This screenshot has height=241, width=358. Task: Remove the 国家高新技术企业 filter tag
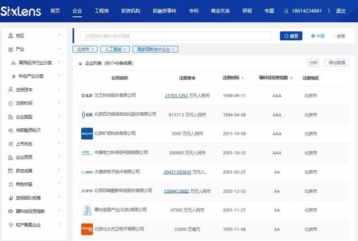pos(173,50)
